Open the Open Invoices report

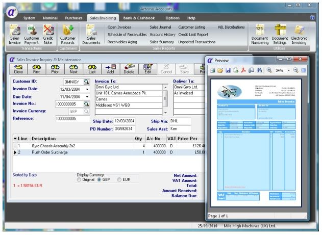click(x=119, y=27)
